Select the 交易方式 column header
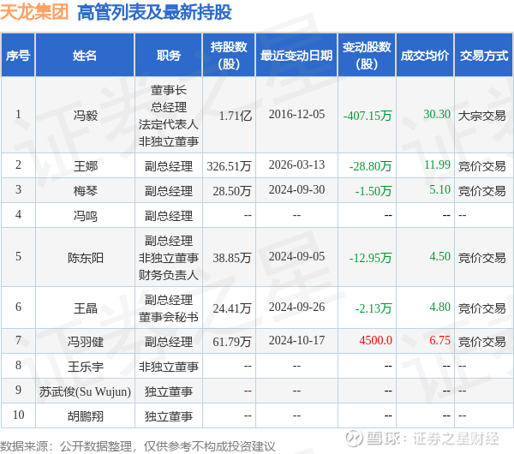Image resolution: width=514 pixels, height=454 pixels. pyautogui.click(x=484, y=56)
